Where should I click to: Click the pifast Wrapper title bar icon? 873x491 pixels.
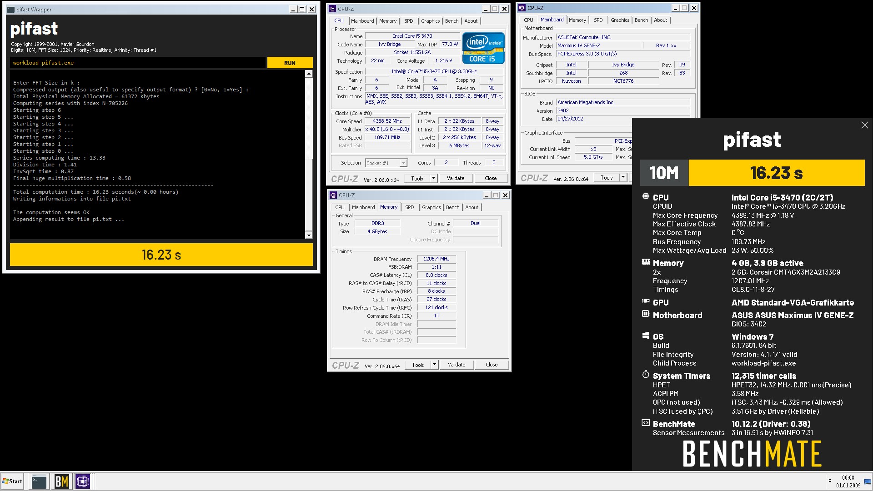click(11, 9)
